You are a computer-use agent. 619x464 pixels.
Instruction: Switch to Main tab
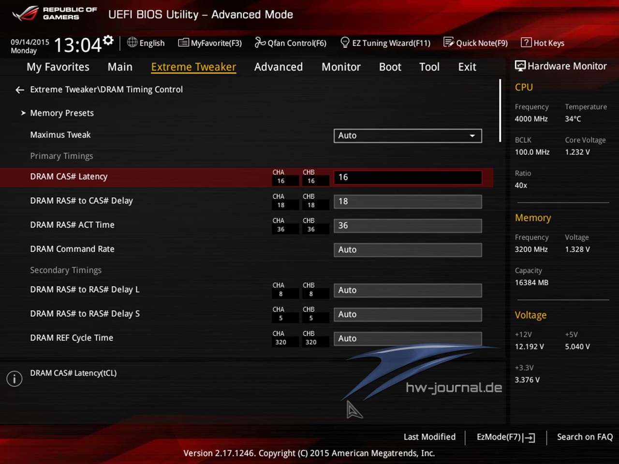click(x=120, y=67)
